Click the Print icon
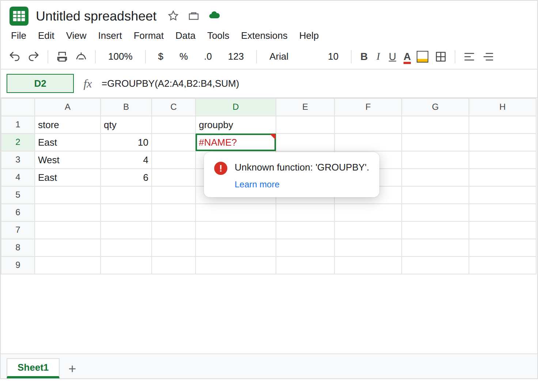Screen dimensions: 538x382 [x=62, y=57]
